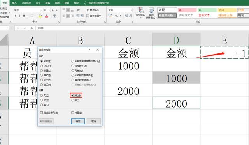Viewport: 249px width, 145px height.
Task: Click the Insert Function fx icon
Action: 32,28
